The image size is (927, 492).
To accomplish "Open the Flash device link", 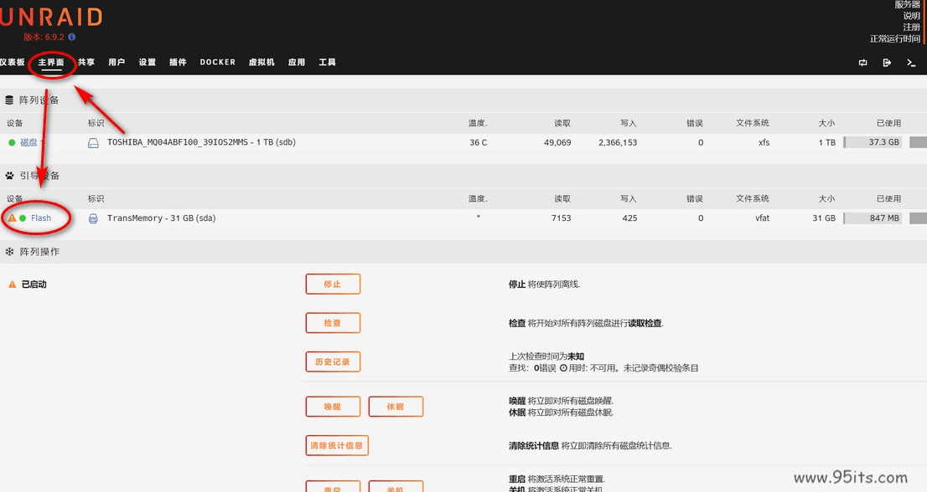I will point(41,218).
